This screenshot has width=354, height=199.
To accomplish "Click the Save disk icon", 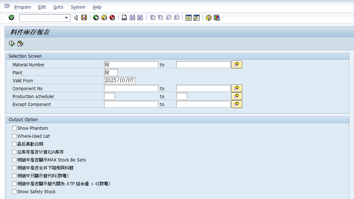I will (84, 18).
